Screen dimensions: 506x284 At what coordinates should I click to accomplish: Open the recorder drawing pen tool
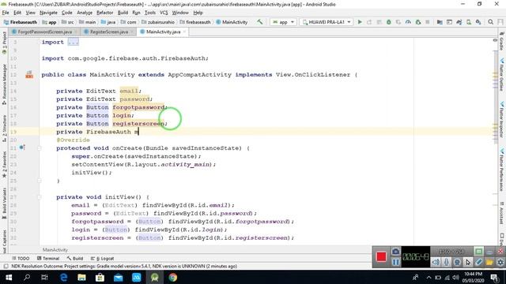tap(478, 262)
